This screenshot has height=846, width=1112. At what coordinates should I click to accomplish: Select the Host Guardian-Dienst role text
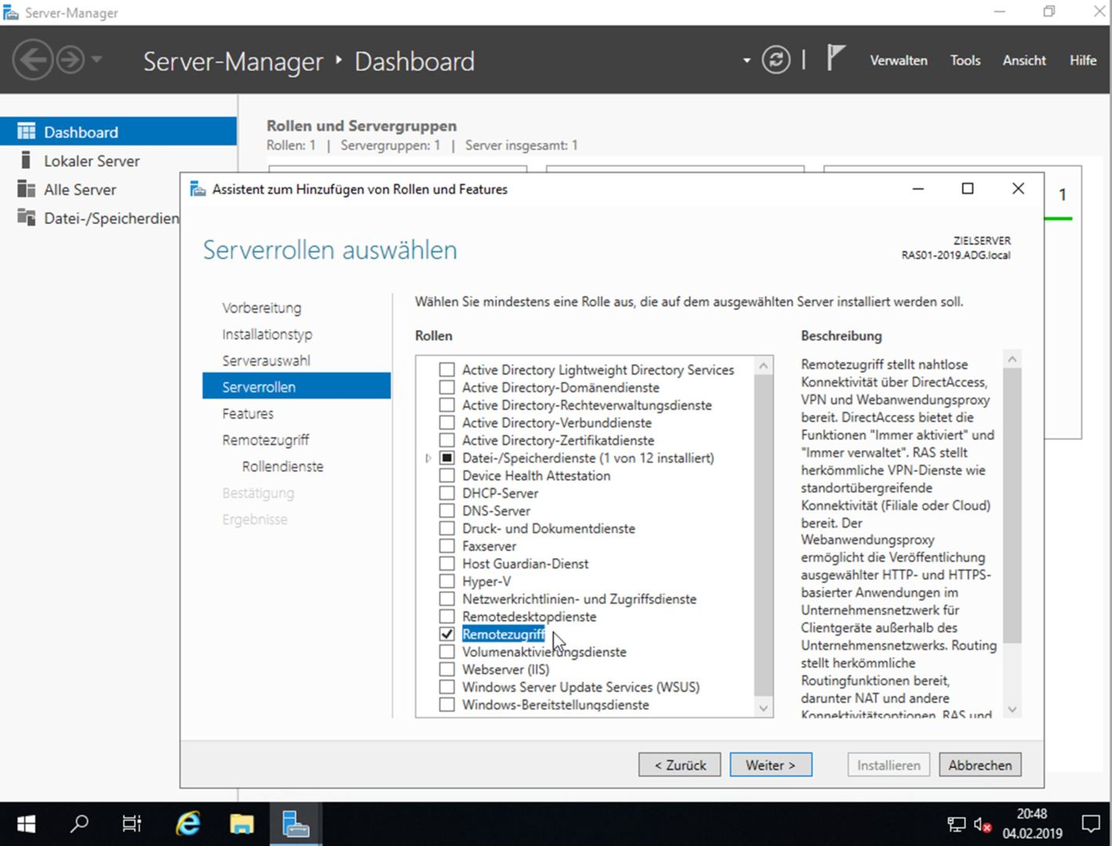tap(525, 563)
